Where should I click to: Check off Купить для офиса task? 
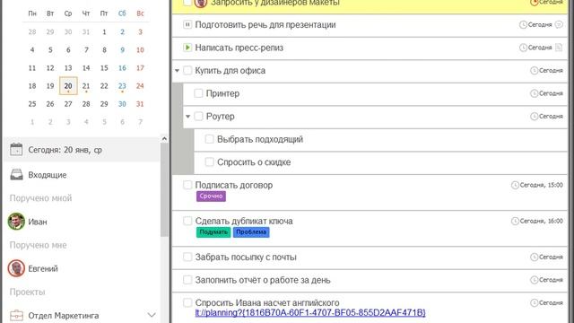[x=187, y=70]
